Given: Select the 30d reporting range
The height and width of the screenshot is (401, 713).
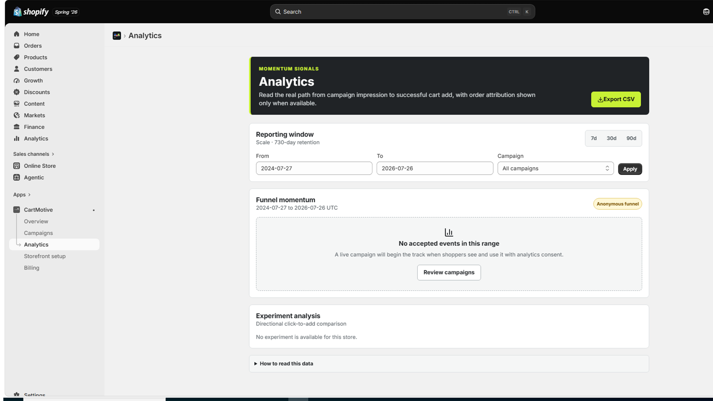Looking at the screenshot, I should [x=611, y=138].
